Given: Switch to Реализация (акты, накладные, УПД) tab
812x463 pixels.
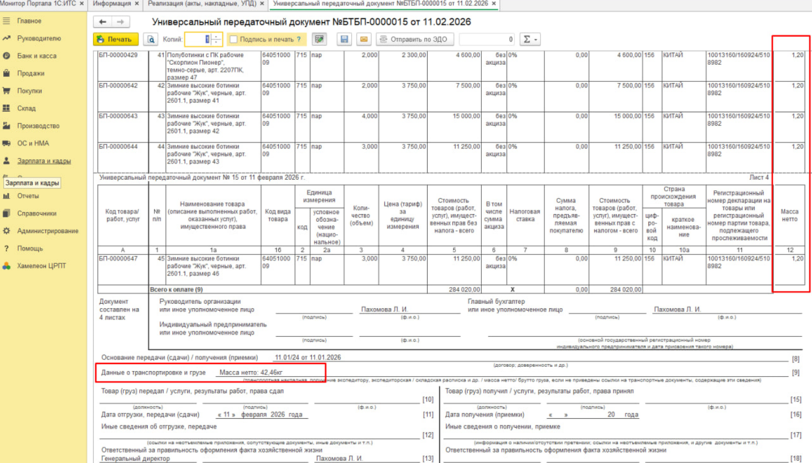Looking at the screenshot, I should point(202,4).
